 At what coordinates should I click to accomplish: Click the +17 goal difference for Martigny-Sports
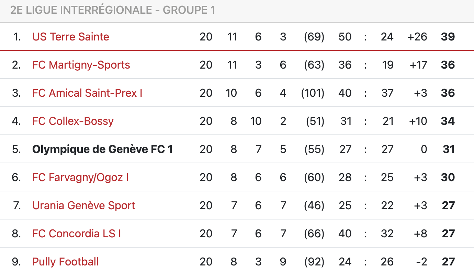point(418,65)
